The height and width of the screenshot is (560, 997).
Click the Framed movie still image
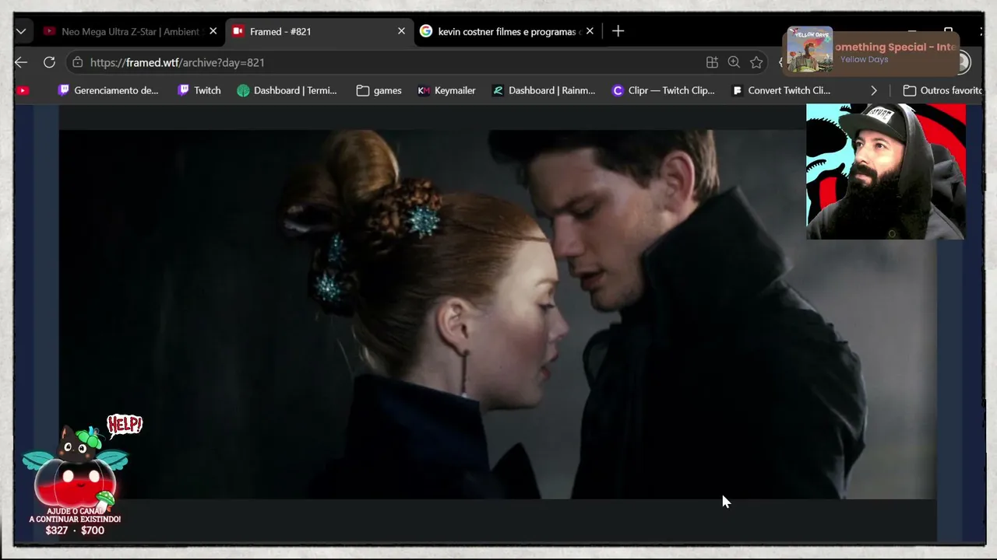(498, 314)
